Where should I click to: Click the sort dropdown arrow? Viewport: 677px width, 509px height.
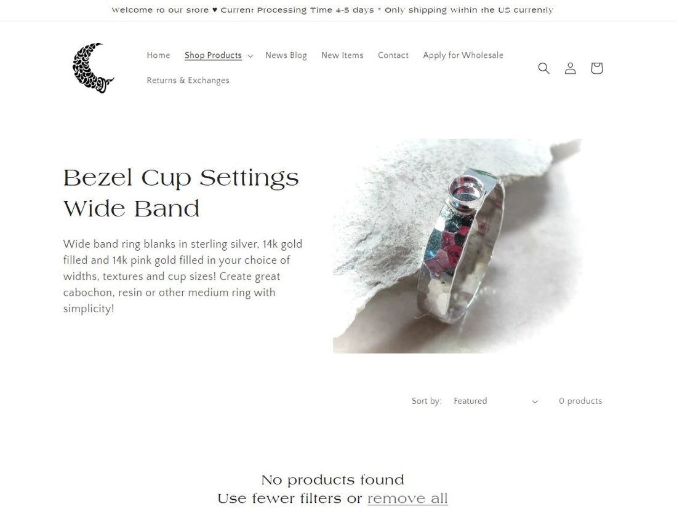coord(535,401)
